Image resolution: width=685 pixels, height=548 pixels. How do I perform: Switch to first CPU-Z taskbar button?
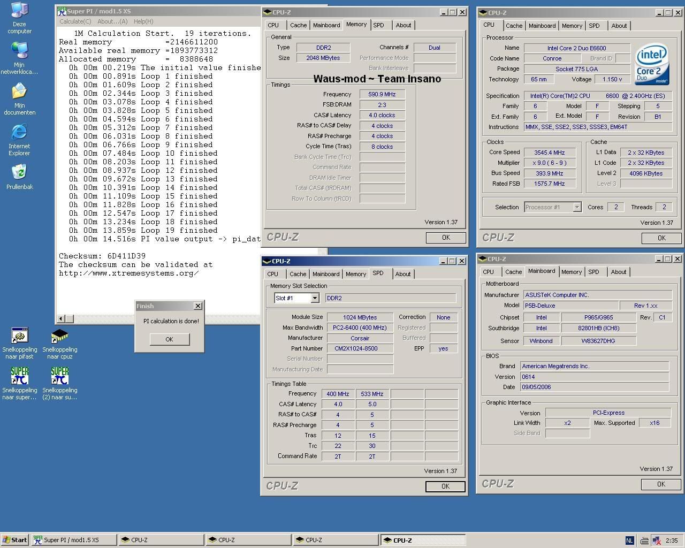[x=161, y=540]
